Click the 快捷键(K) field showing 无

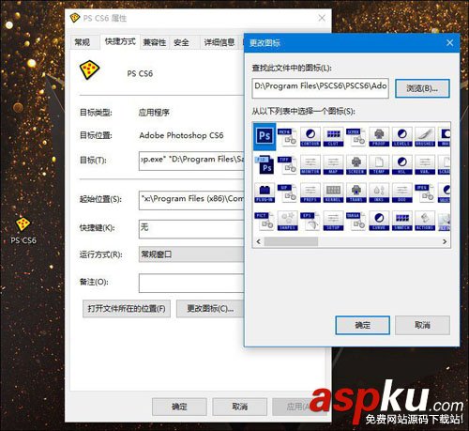point(191,229)
